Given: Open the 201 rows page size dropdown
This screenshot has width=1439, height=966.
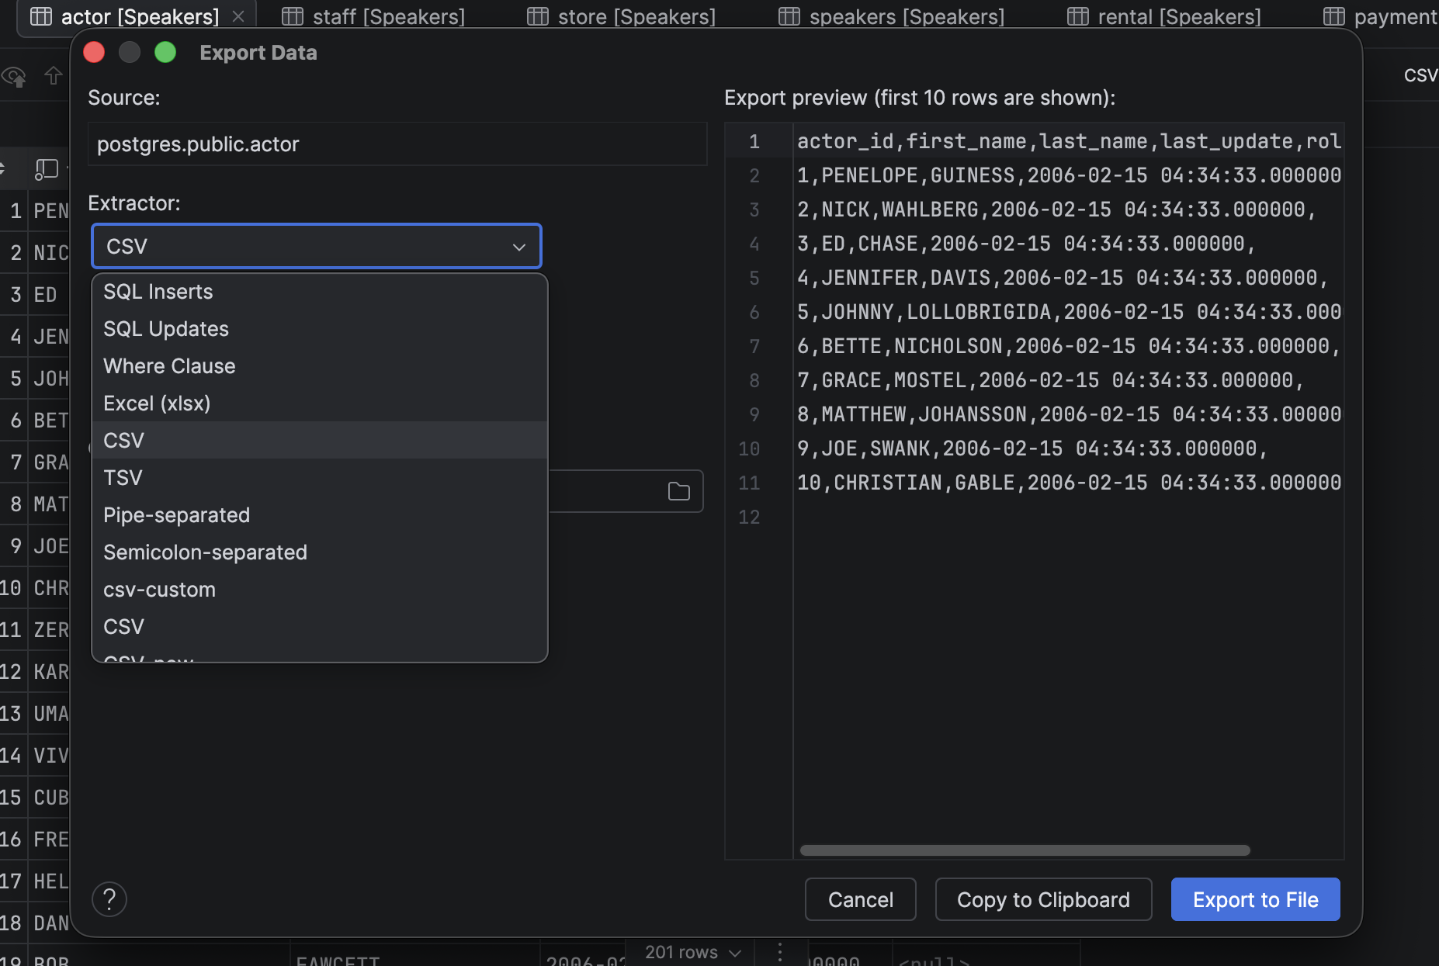Looking at the screenshot, I should (x=693, y=952).
